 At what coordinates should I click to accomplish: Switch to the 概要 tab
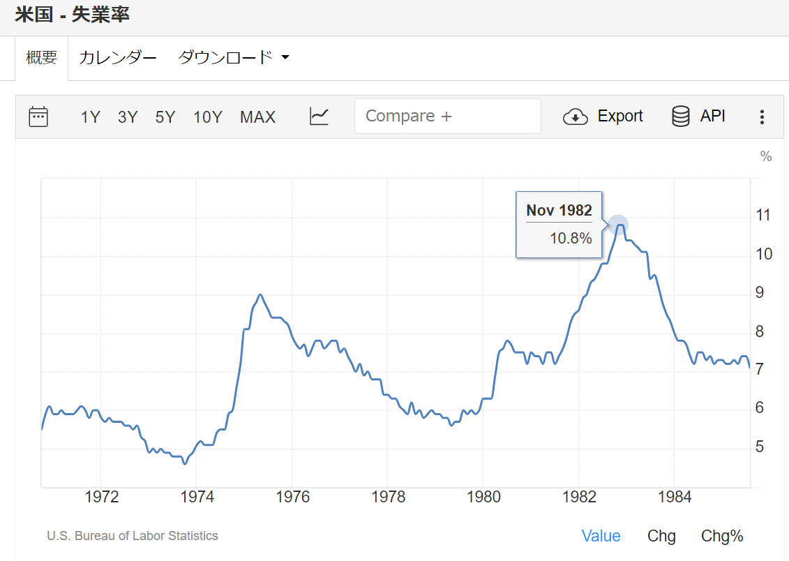[42, 58]
